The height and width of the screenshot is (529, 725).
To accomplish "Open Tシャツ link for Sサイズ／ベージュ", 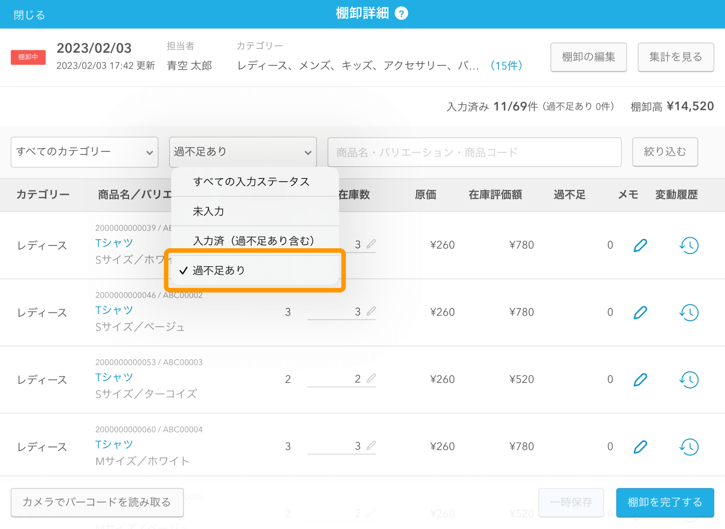I will [114, 310].
